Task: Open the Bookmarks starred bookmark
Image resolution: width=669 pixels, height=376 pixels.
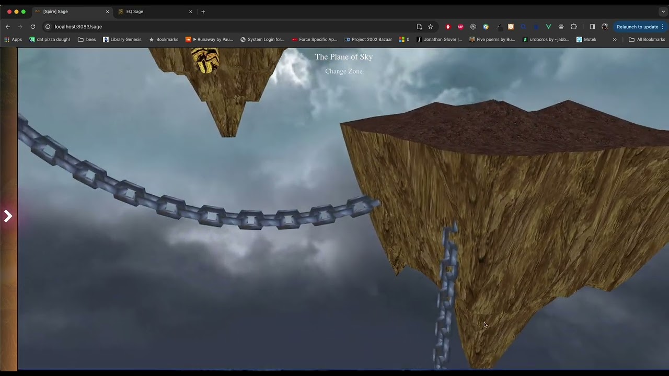Action: [164, 39]
